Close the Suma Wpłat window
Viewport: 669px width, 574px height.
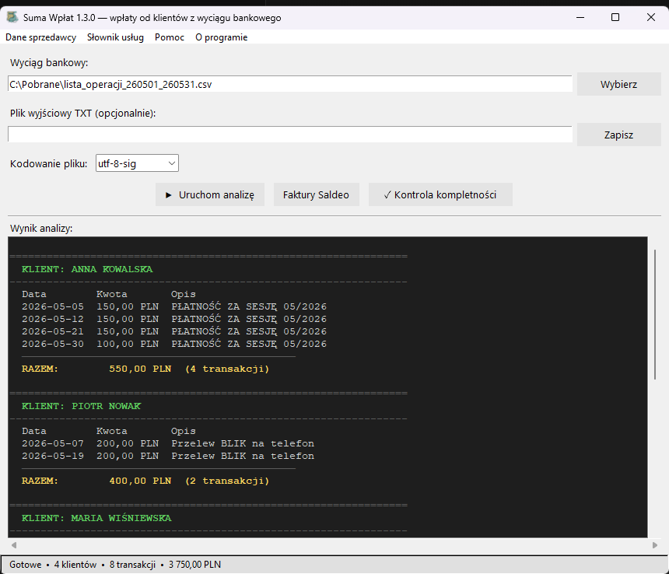650,17
